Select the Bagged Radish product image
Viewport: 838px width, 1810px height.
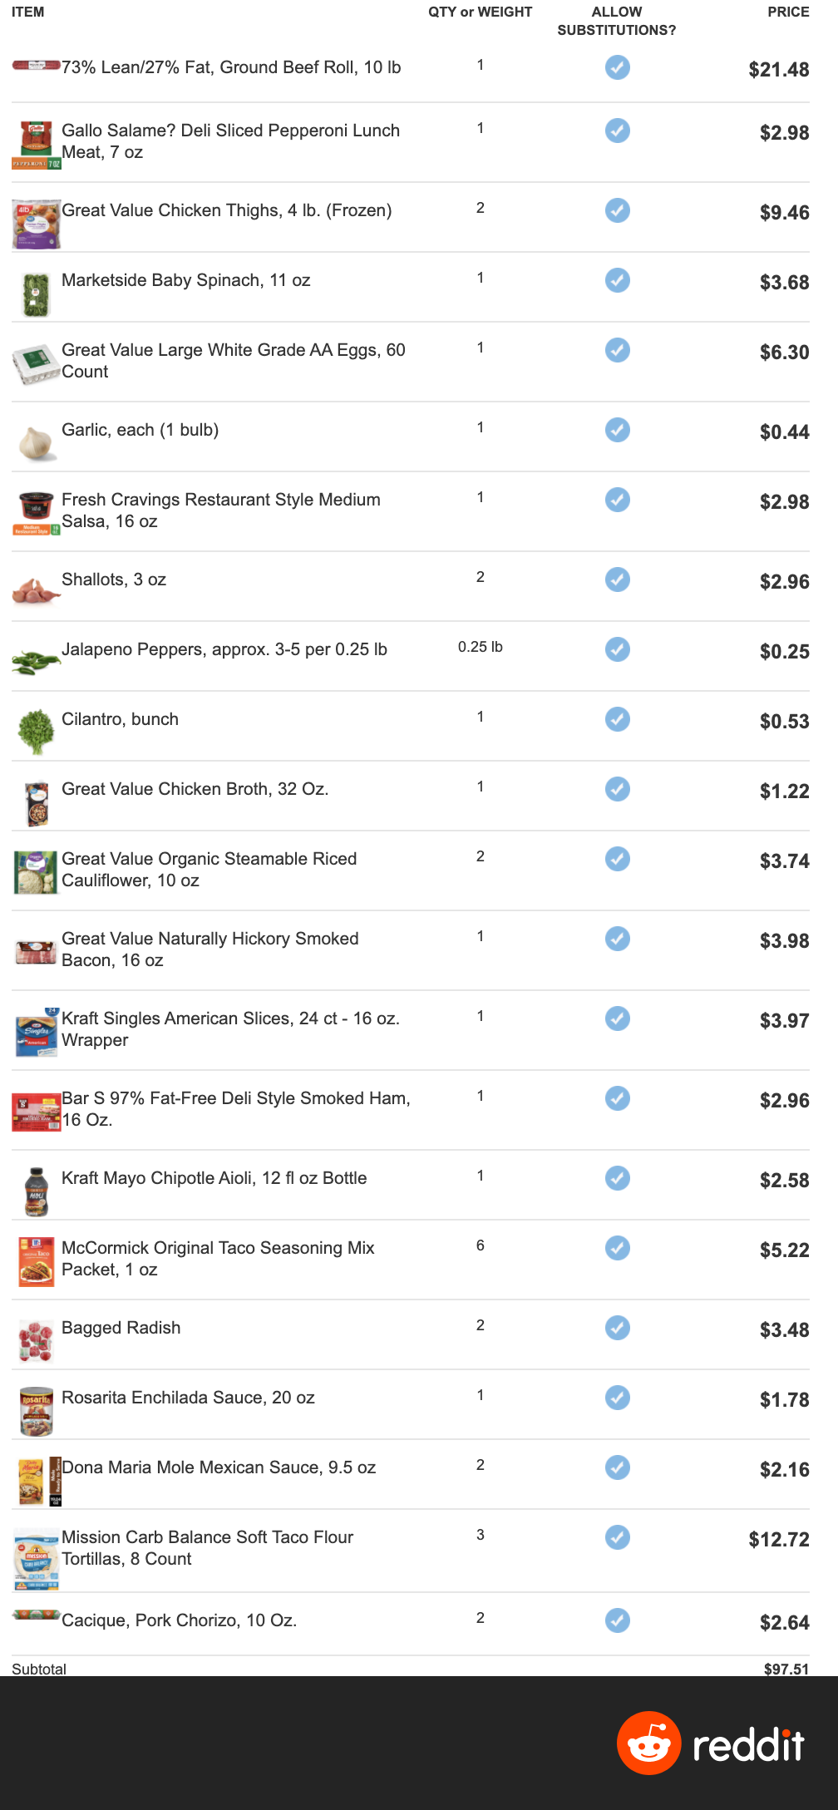(x=36, y=1340)
